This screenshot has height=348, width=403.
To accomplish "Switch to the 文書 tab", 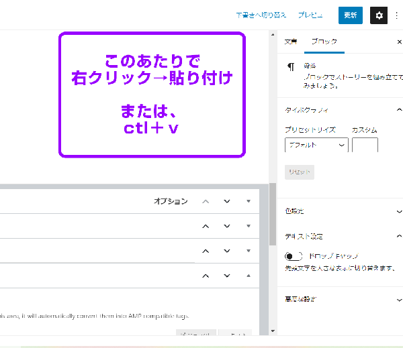I will coord(291,42).
